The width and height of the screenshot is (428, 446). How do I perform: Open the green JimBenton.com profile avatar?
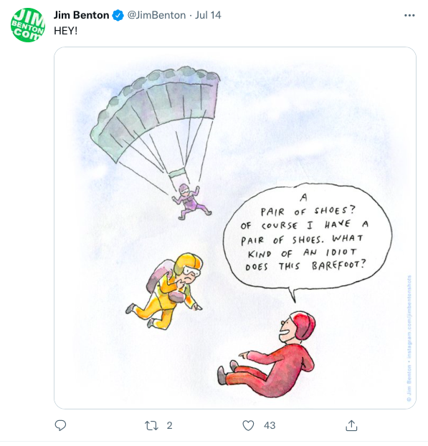pos(27,25)
